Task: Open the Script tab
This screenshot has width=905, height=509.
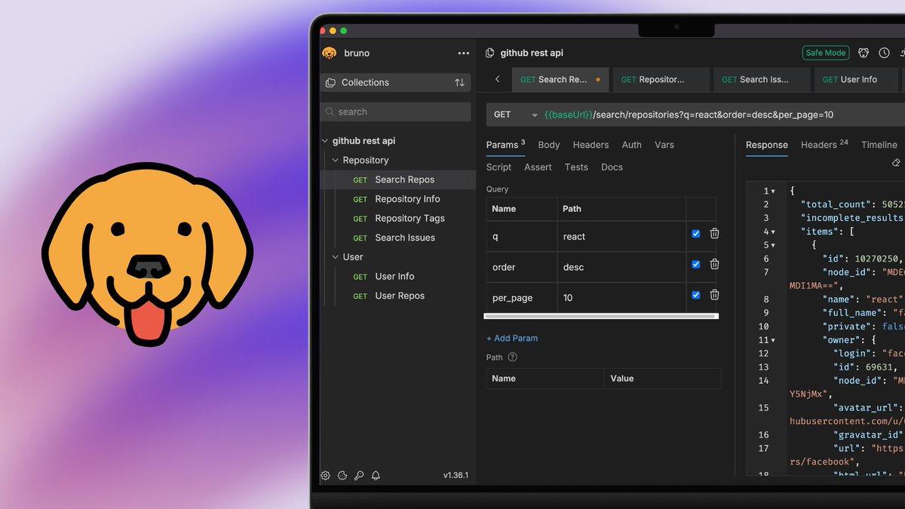Action: pos(499,167)
